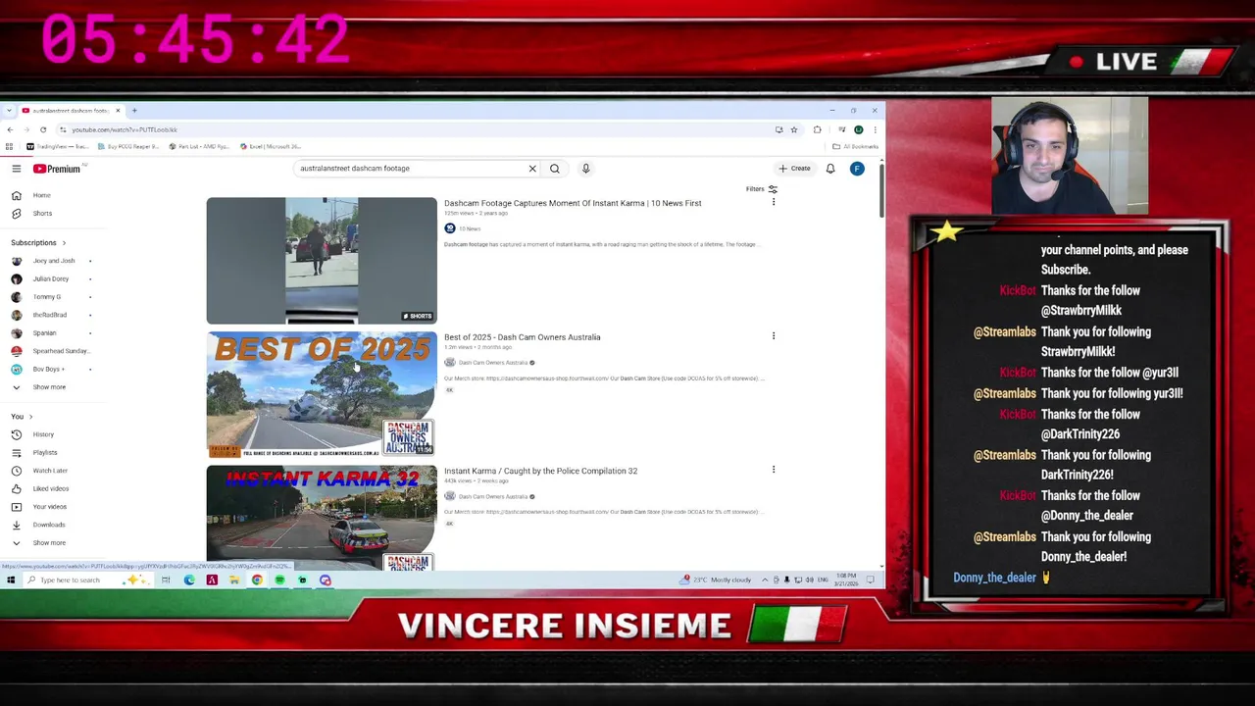Screen dimensions: 1255x706
Task: Play the Shorts dashcam thumbnail
Action: click(x=322, y=261)
